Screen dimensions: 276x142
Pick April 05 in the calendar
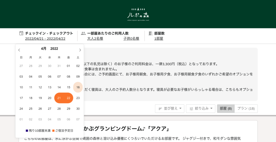click(40, 77)
